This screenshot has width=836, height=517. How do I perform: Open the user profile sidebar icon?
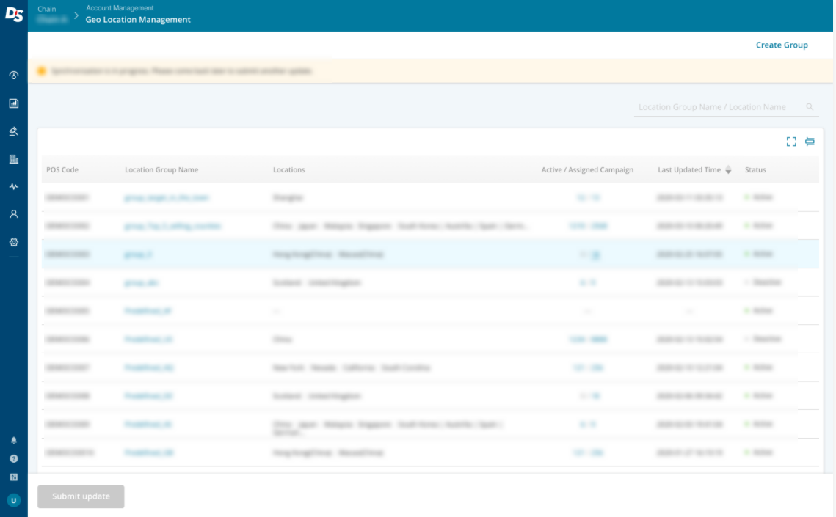[14, 214]
